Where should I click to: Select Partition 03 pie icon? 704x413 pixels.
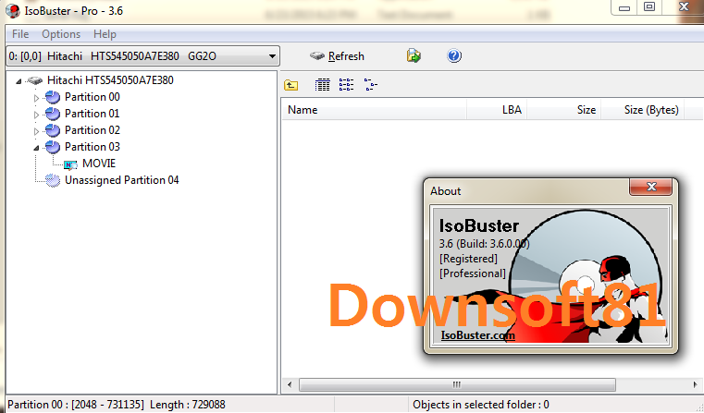(53, 147)
